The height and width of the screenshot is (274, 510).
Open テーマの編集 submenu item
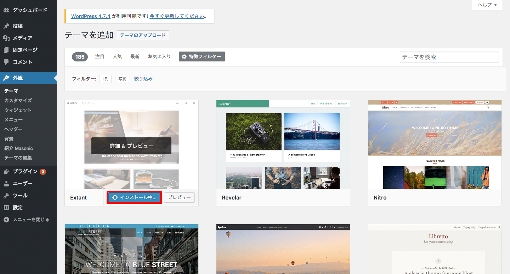pyautogui.click(x=18, y=158)
